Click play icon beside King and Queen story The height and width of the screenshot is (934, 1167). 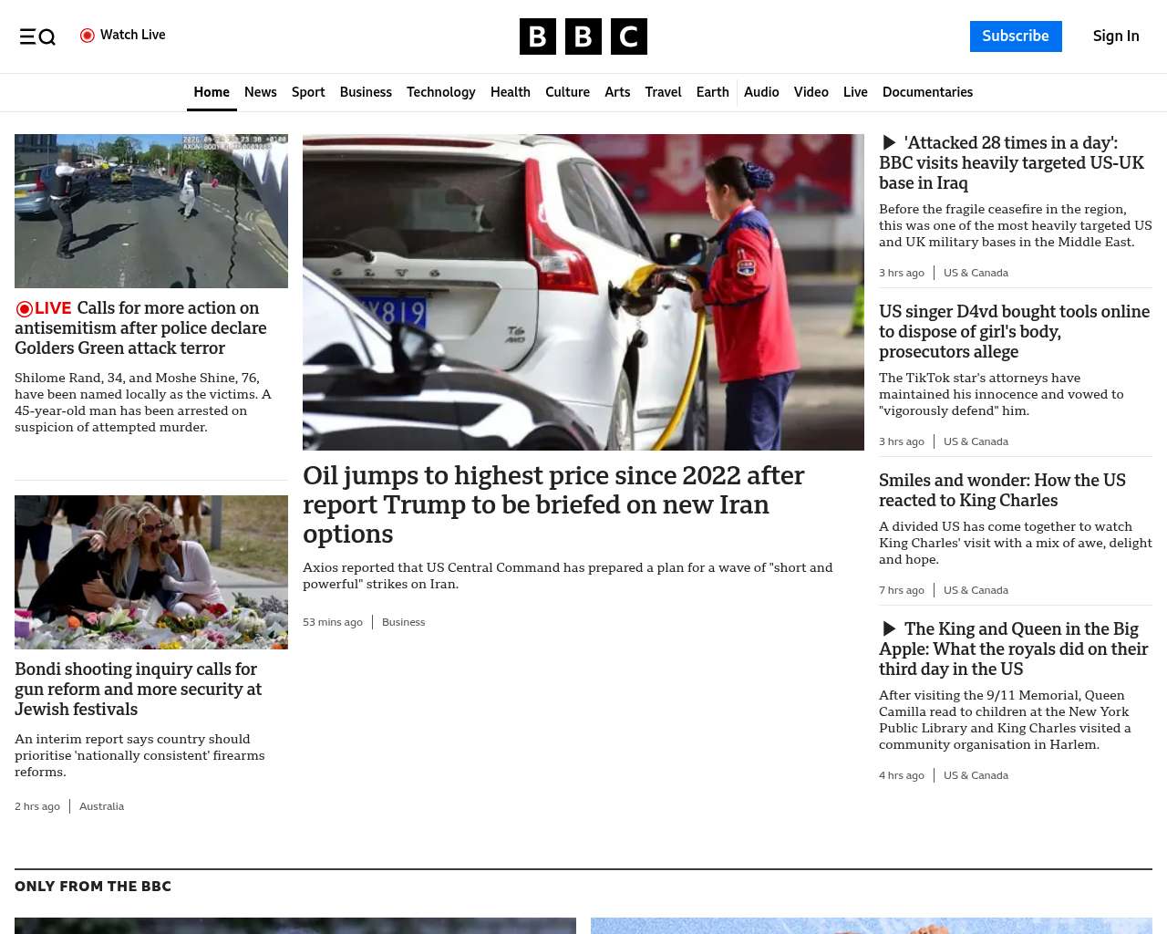[889, 629]
